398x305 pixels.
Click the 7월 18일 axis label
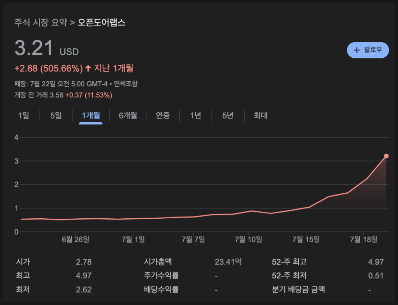[x=363, y=239]
